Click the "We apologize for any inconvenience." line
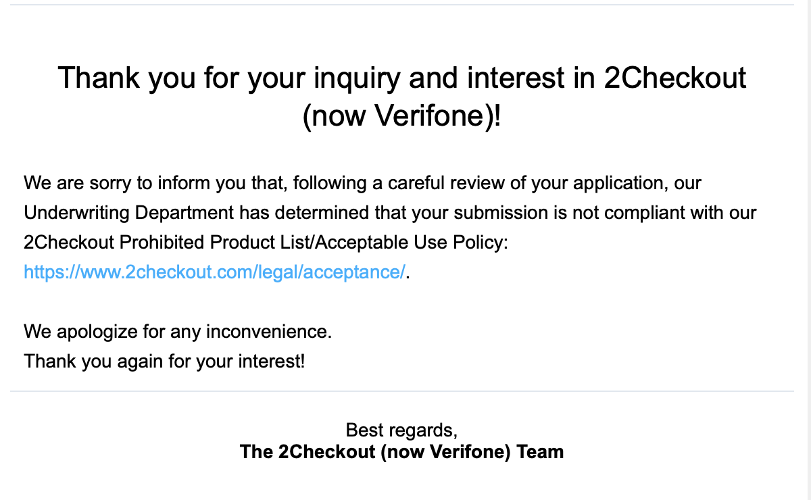 178,332
